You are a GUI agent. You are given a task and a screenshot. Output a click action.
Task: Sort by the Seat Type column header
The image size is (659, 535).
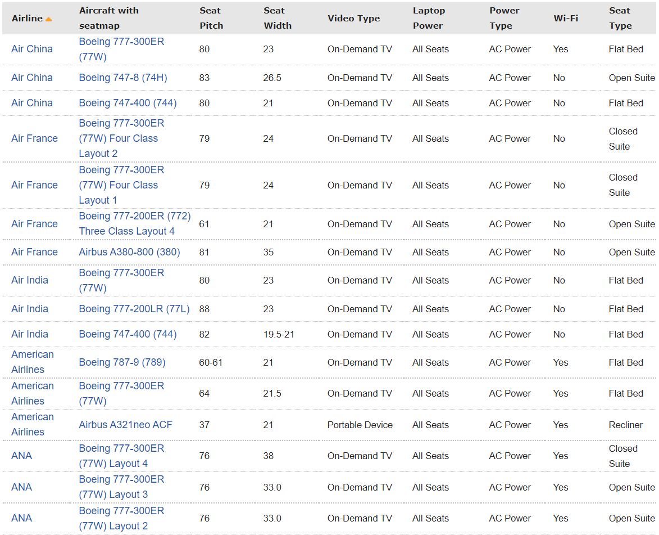click(620, 18)
